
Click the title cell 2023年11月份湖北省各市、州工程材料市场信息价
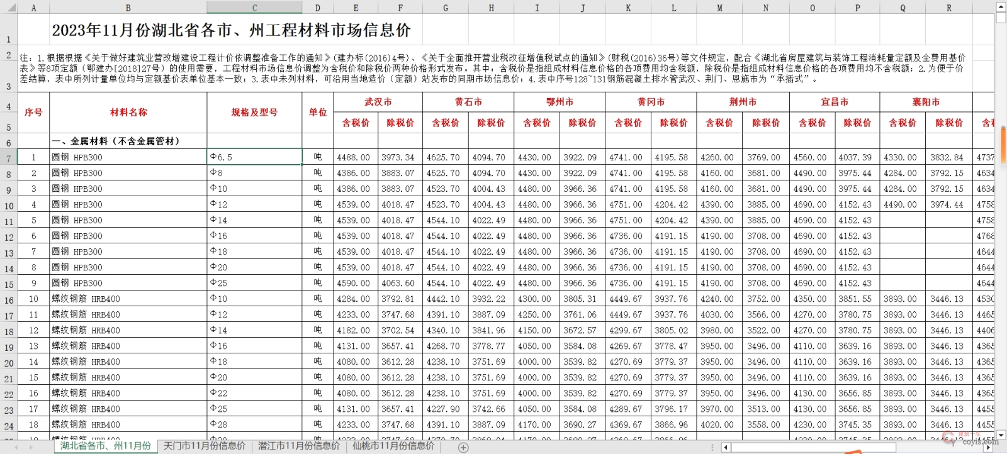[x=231, y=30]
